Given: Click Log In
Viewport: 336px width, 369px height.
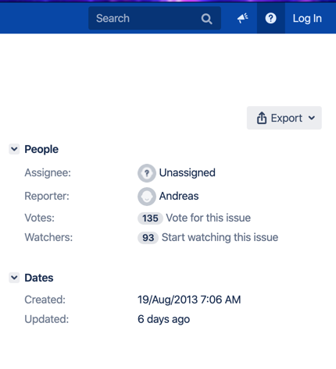Looking at the screenshot, I should click(x=307, y=19).
